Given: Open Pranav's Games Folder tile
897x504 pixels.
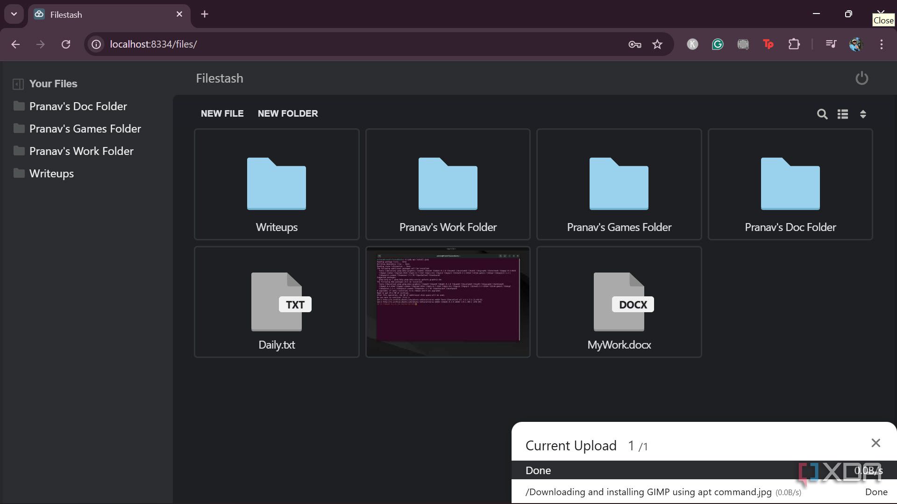Looking at the screenshot, I should [x=619, y=184].
